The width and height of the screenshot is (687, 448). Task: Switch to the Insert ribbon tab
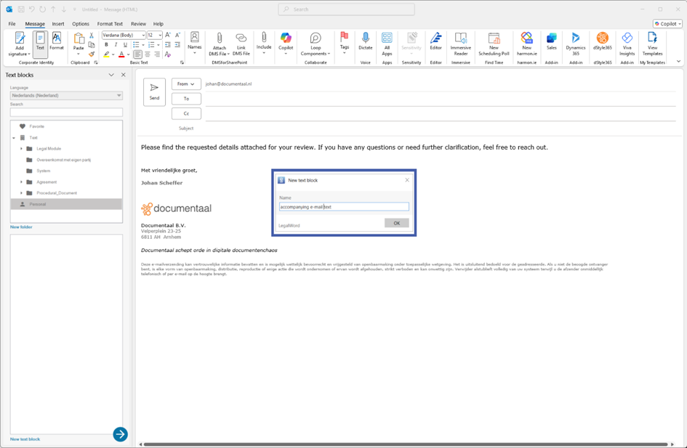(58, 24)
